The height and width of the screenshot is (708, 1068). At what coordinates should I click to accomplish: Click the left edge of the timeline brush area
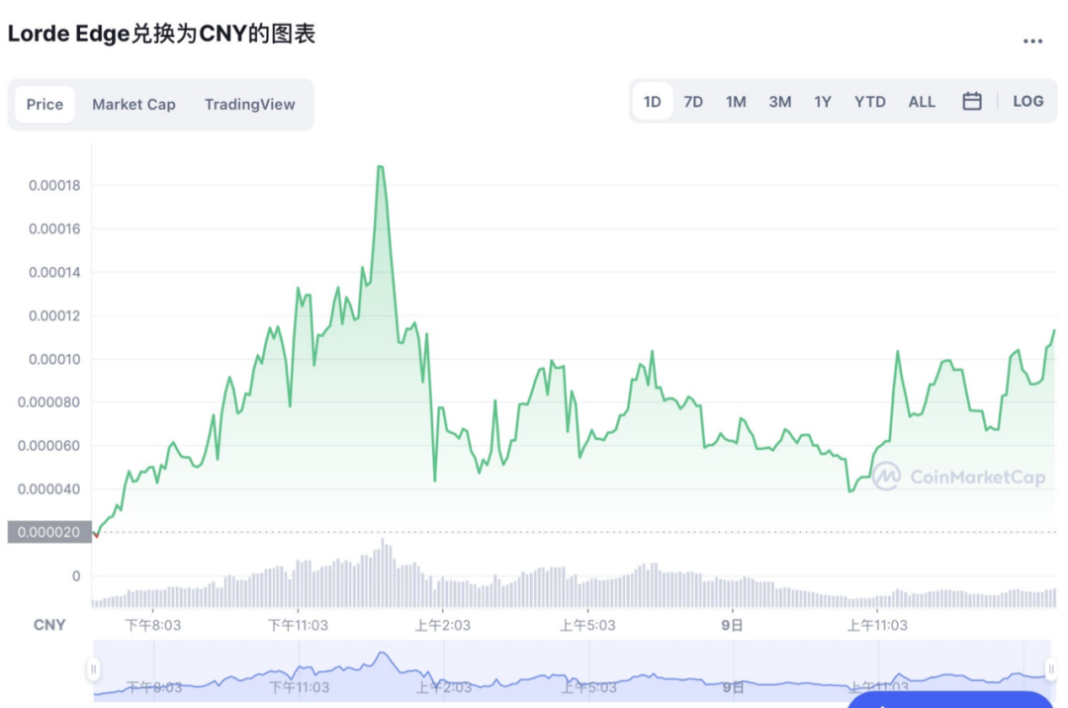95,669
